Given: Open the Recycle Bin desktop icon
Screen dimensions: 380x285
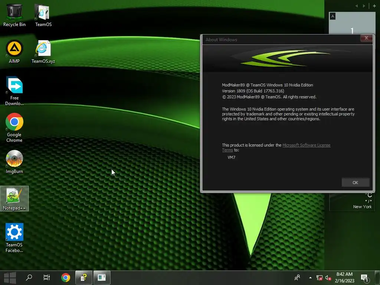Looking at the screenshot, I should (x=14, y=15).
